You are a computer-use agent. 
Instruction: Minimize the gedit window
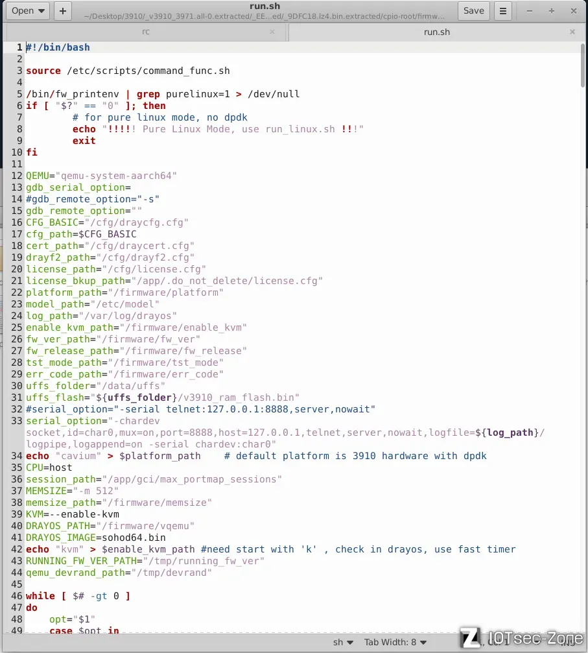coord(530,11)
